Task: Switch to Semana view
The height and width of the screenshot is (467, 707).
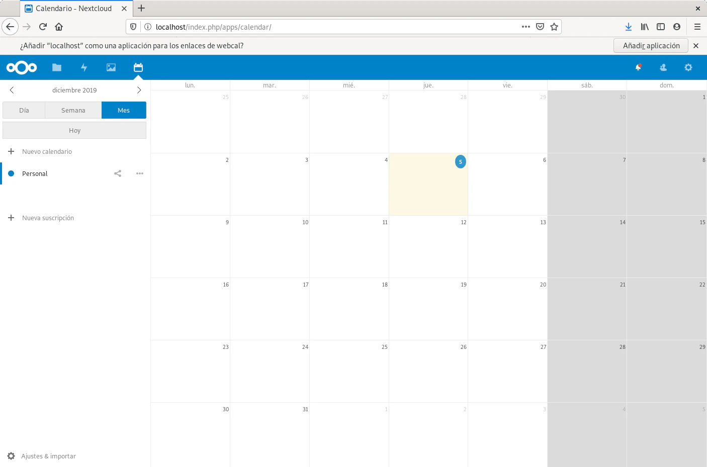Action: 73,110
